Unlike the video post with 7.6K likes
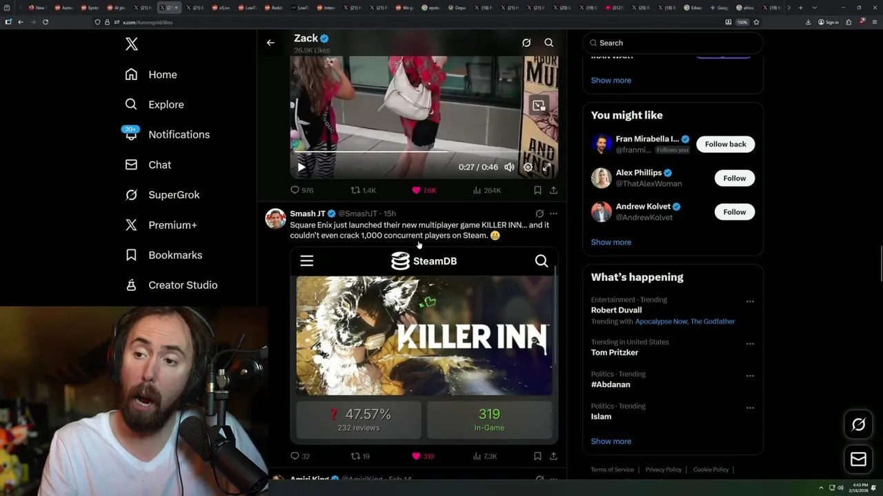 [424, 190]
